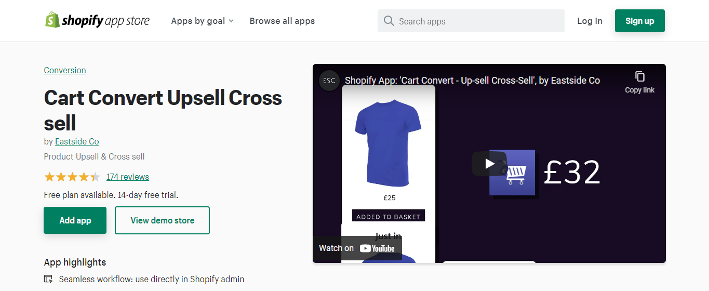Click the blue t-shirt thumbnail in video

387,142
